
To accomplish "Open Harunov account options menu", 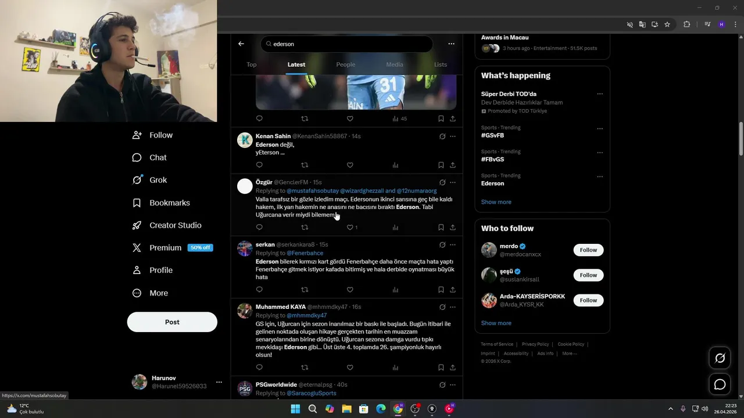I will (x=219, y=382).
